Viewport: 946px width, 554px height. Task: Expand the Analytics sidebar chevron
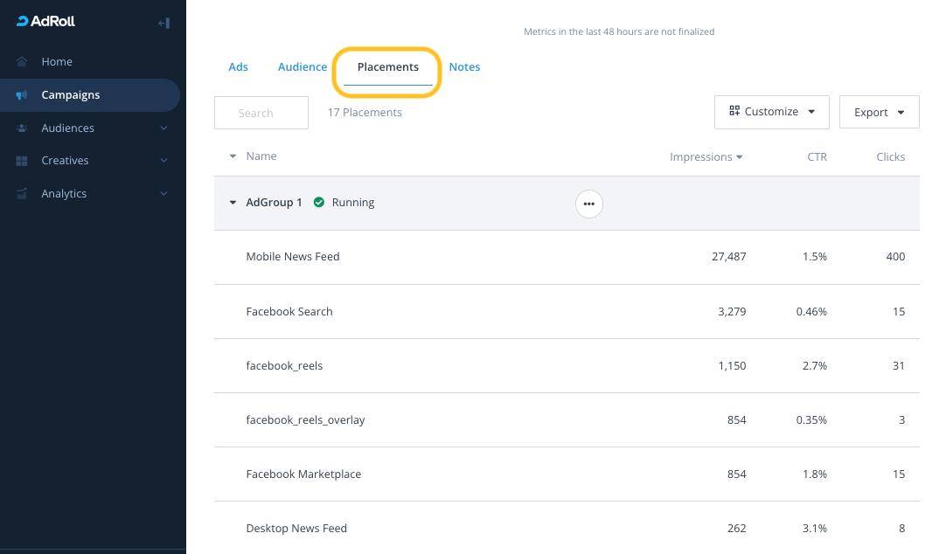point(163,194)
